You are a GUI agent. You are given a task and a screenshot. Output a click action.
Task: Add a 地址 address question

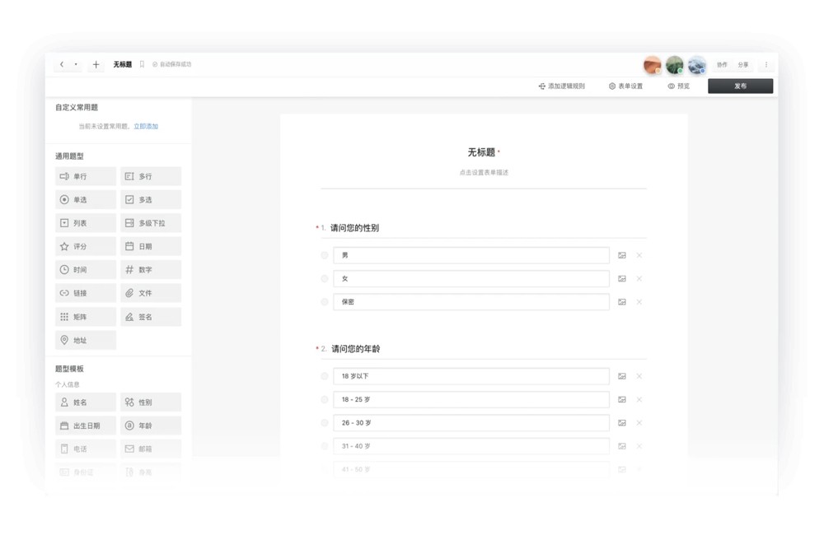coord(85,340)
